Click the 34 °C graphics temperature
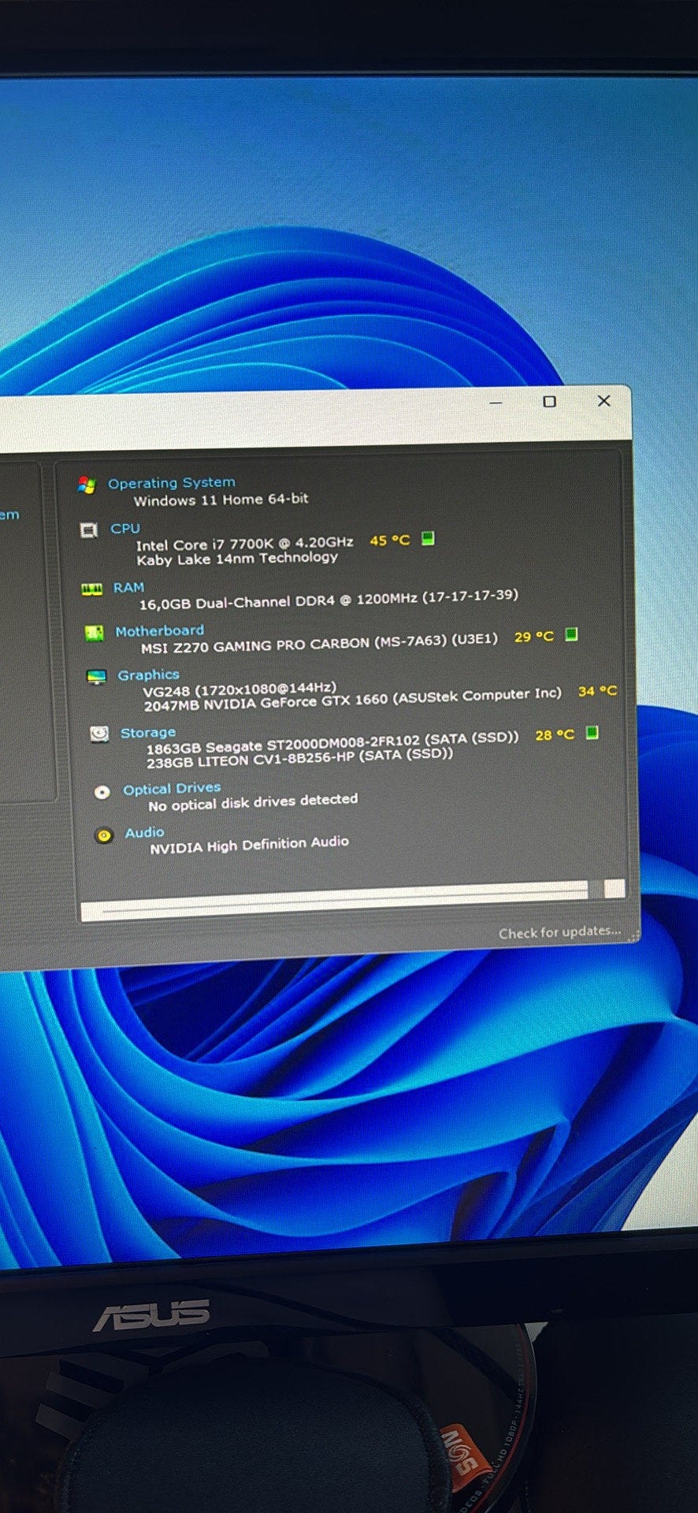The image size is (698, 1513). (597, 691)
